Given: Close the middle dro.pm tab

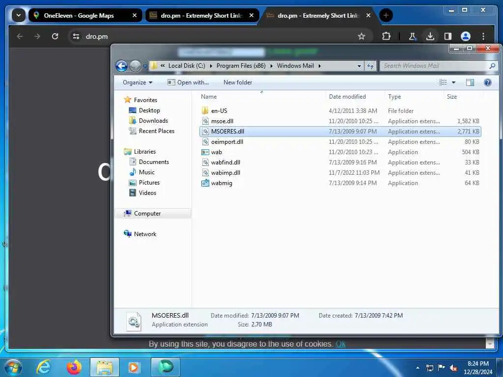Looking at the screenshot, I should point(251,15).
